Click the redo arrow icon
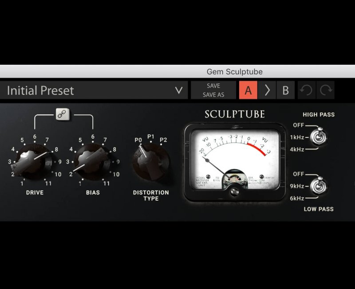This screenshot has width=355, height=289. (x=326, y=90)
